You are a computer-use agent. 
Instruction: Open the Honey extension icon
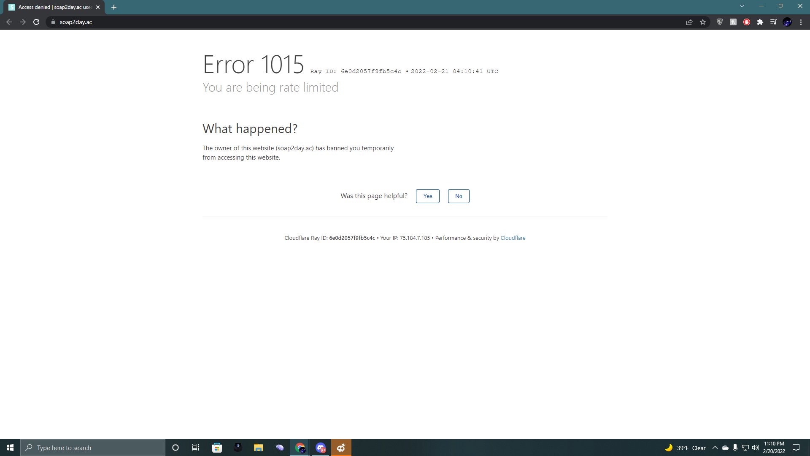pos(733,22)
